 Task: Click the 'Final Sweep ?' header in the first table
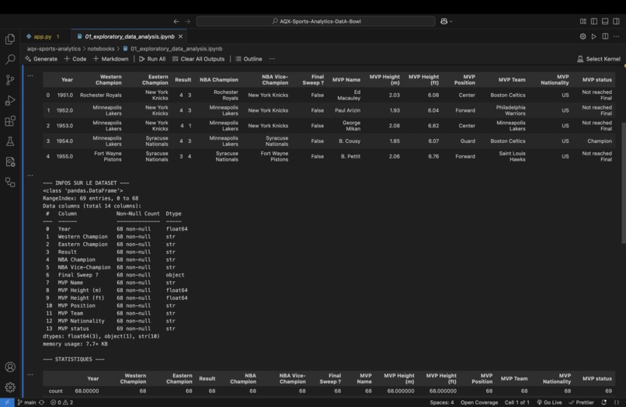click(x=313, y=79)
